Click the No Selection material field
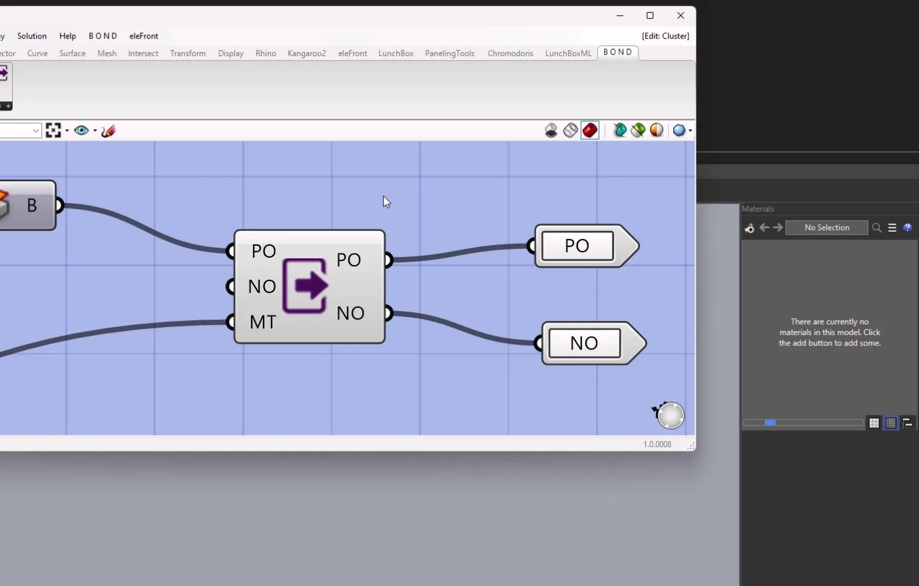This screenshot has width=919, height=586. point(826,228)
